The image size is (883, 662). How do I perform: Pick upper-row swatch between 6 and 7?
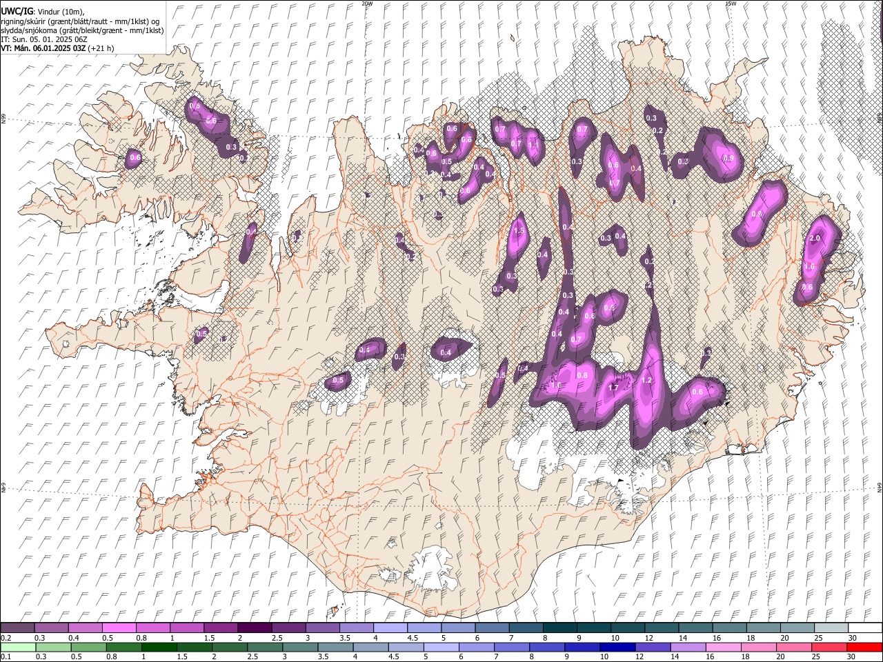pyautogui.click(x=492, y=628)
